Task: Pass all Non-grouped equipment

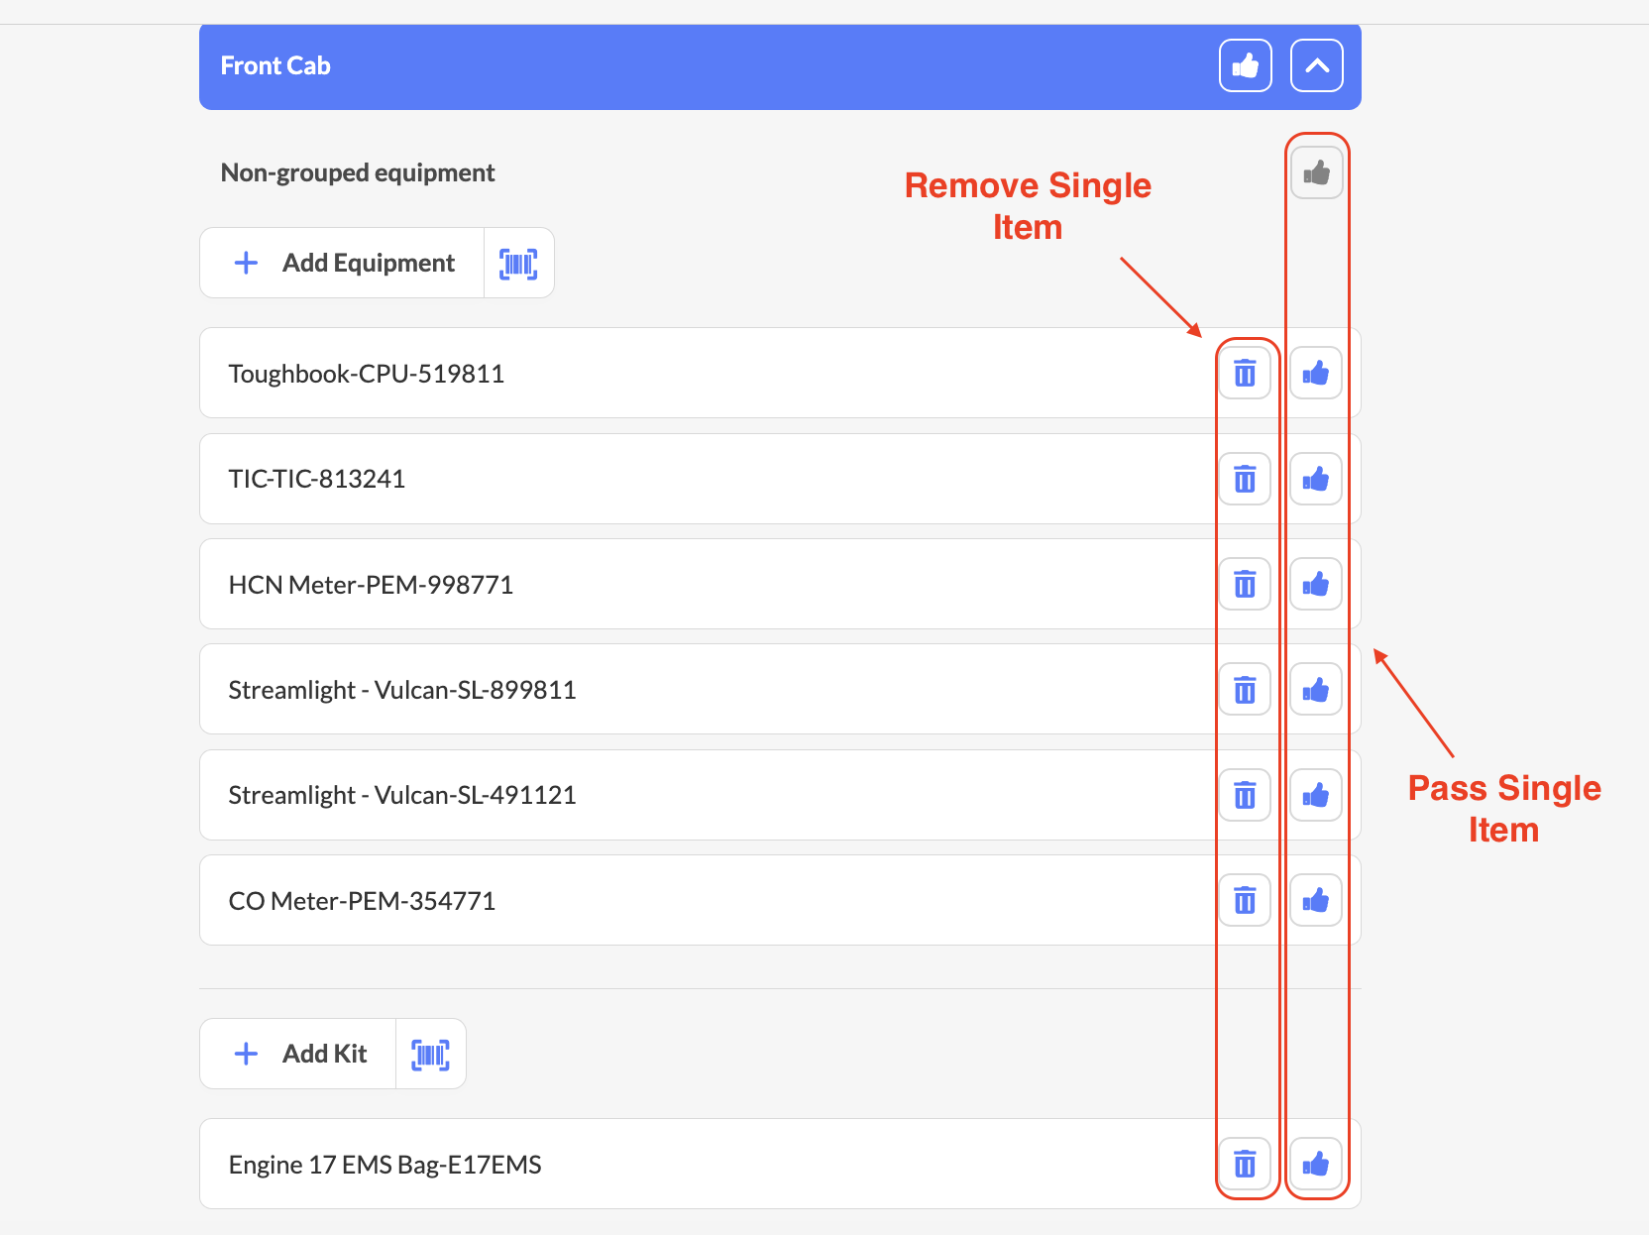Action: coord(1317,173)
